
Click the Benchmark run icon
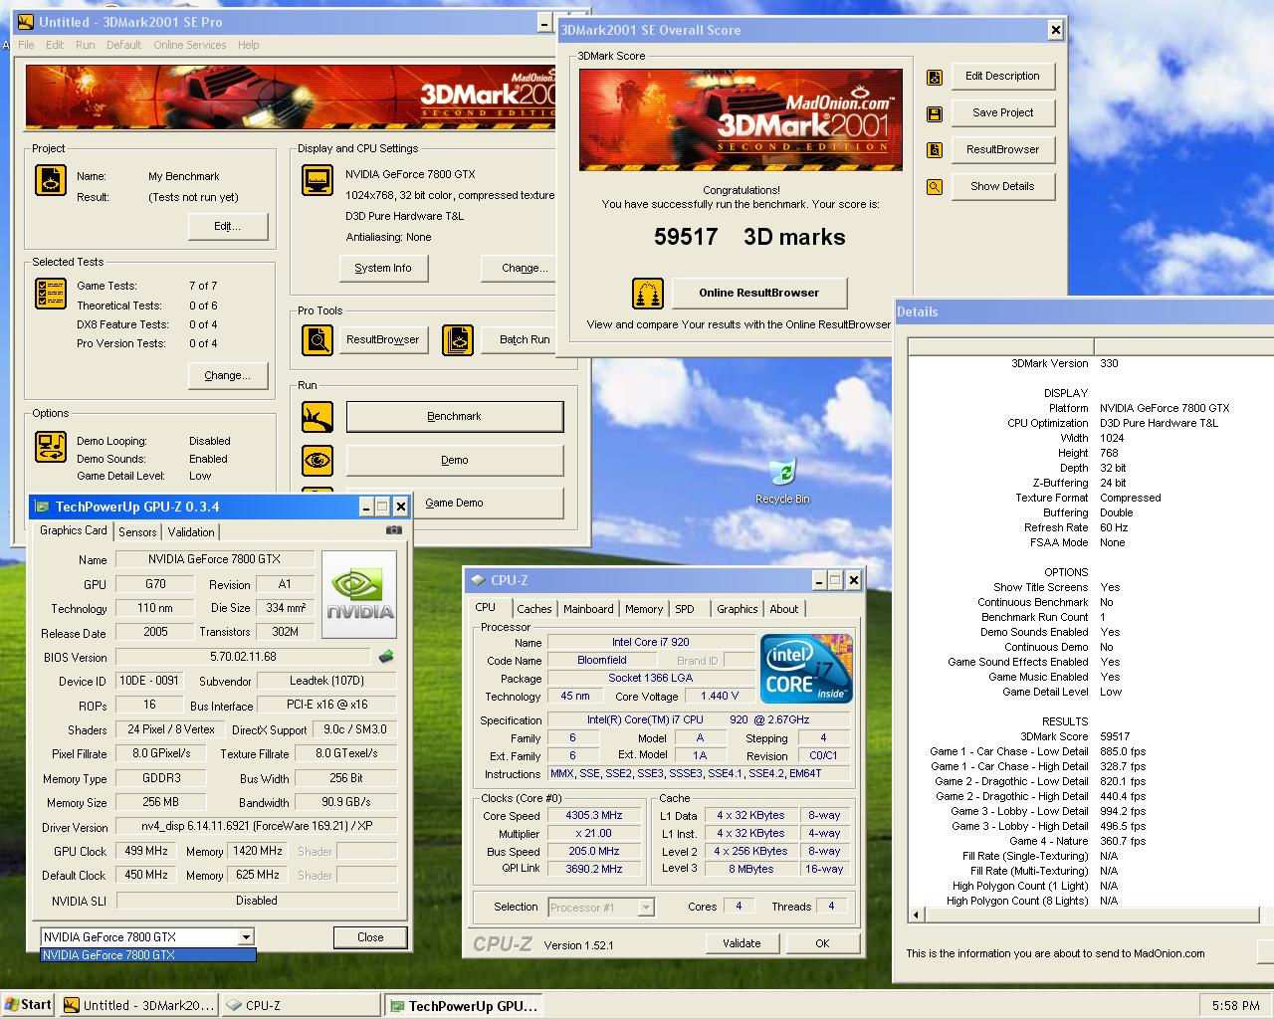point(318,417)
